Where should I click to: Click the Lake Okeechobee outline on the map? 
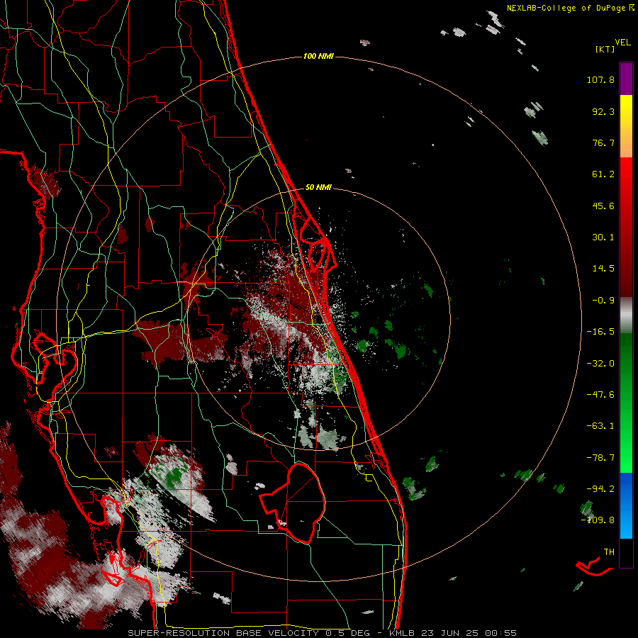[x=293, y=503]
